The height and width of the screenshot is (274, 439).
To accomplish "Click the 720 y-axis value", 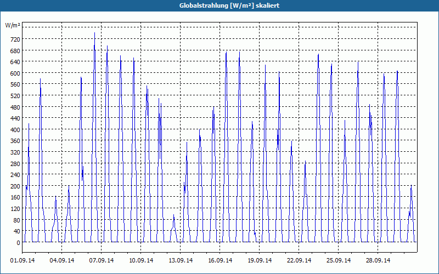I will click(x=15, y=39).
